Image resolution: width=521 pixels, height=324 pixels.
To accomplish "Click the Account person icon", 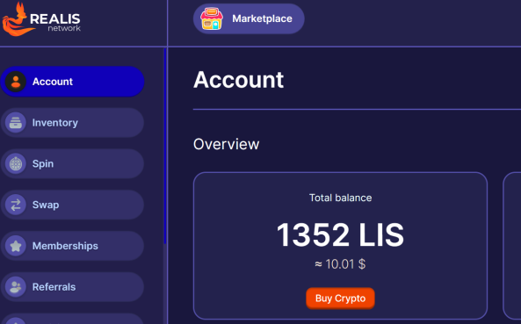I will [16, 82].
